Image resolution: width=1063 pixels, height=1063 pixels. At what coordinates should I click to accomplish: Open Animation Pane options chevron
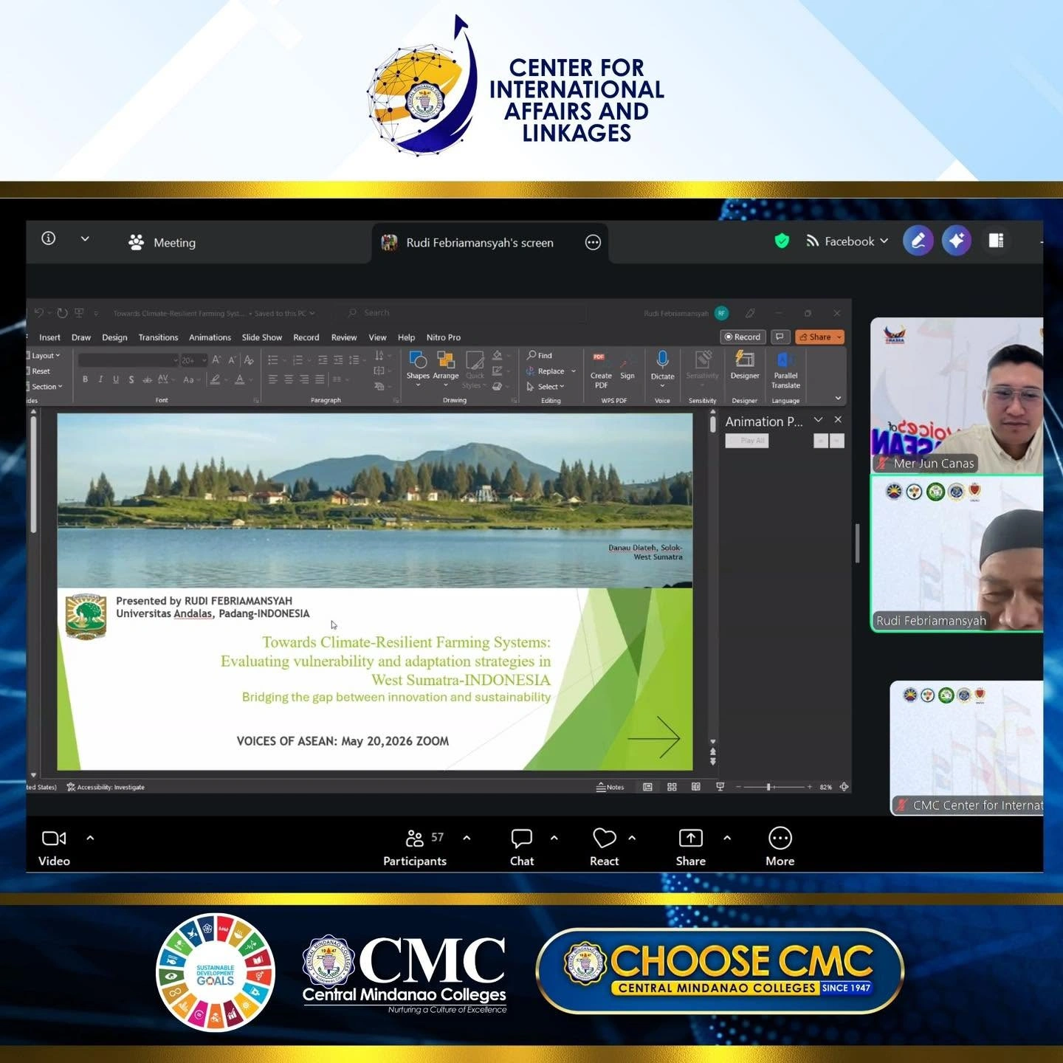(818, 420)
